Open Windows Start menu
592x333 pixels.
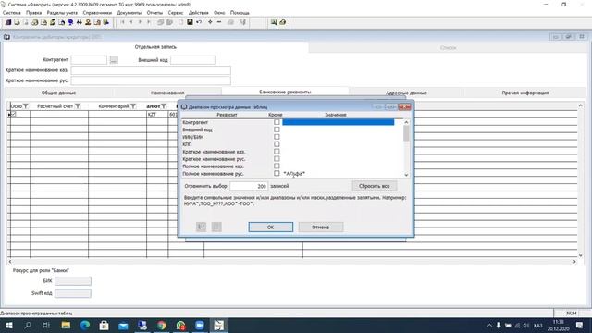(x=8, y=325)
